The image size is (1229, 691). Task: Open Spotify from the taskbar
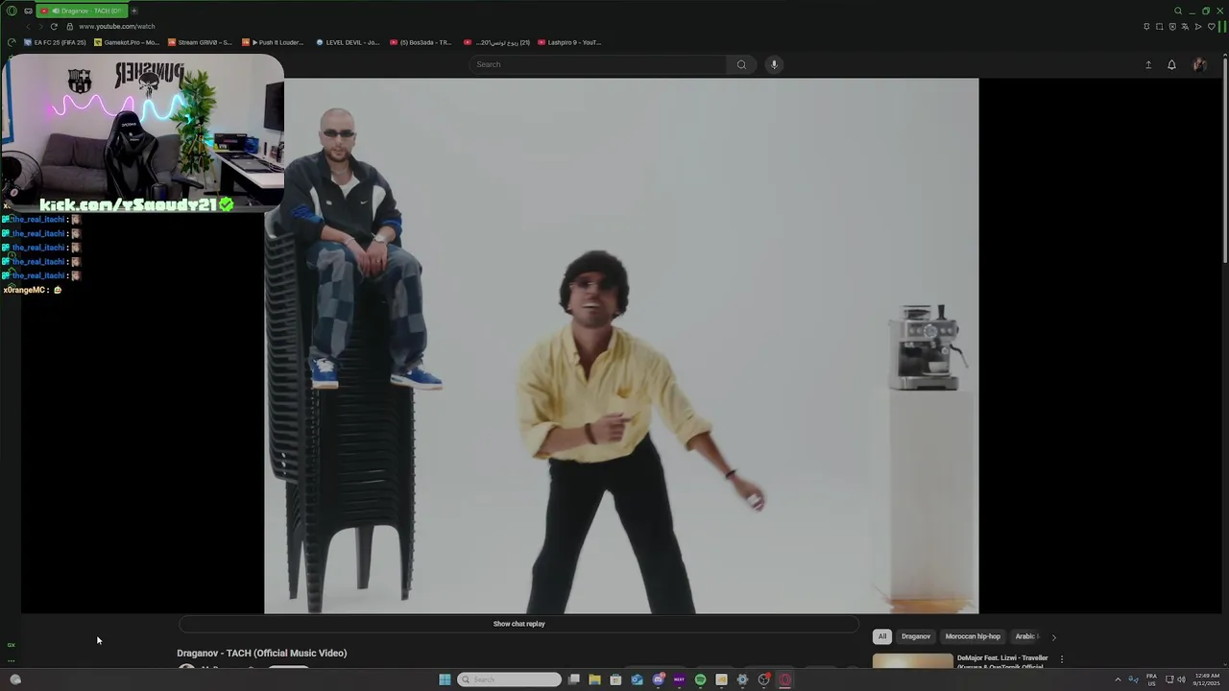700,679
